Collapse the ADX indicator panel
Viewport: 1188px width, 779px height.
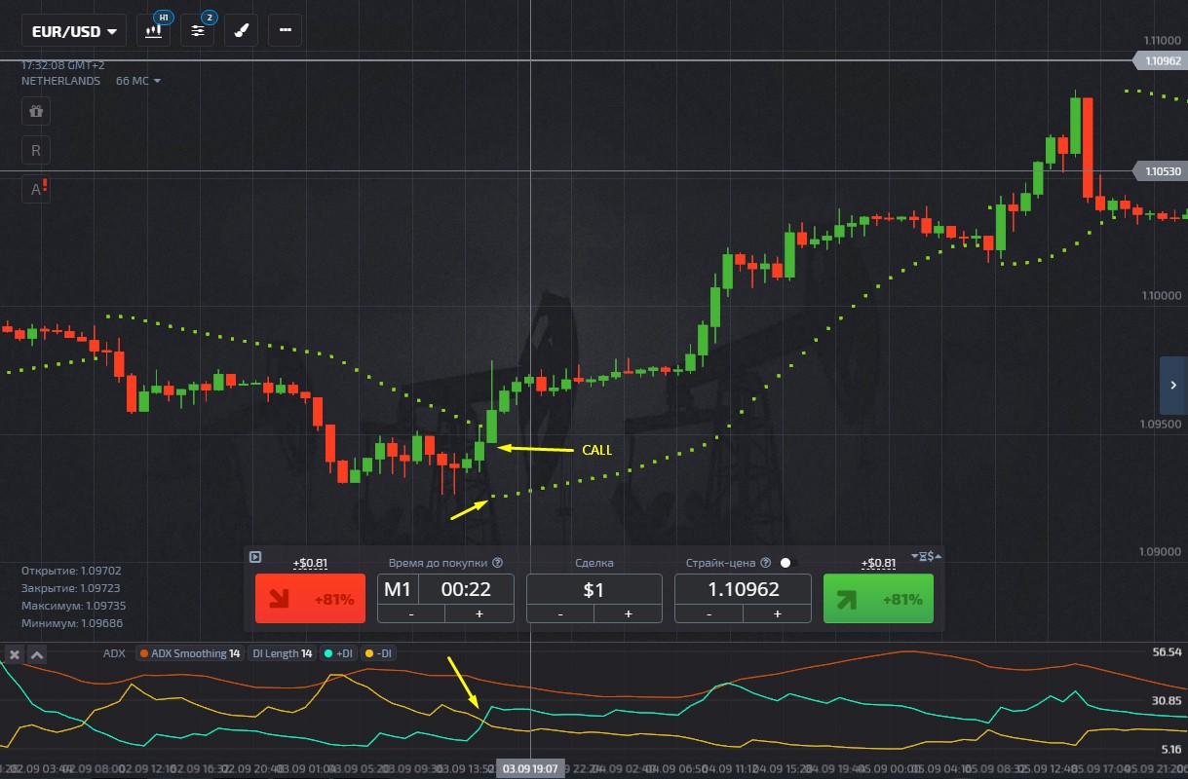point(37,654)
